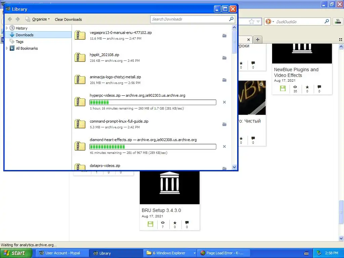The height and width of the screenshot is (258, 344).
Task: Open containing folder for command-prompt-linux-full-guide.zip
Action: (224, 124)
